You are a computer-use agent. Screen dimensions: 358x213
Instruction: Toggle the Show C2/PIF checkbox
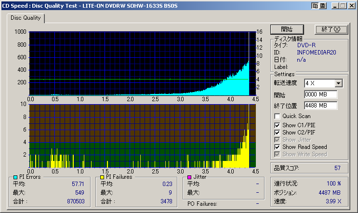point(277,133)
